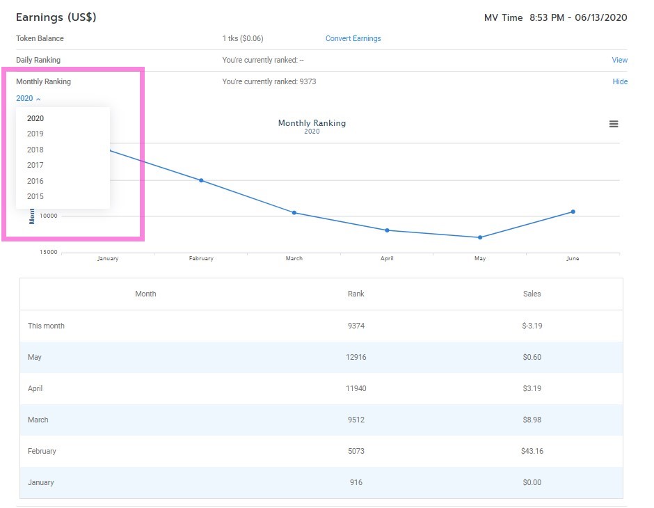The height and width of the screenshot is (508, 654).
Task: Click the June data point on chart
Action: (x=573, y=212)
